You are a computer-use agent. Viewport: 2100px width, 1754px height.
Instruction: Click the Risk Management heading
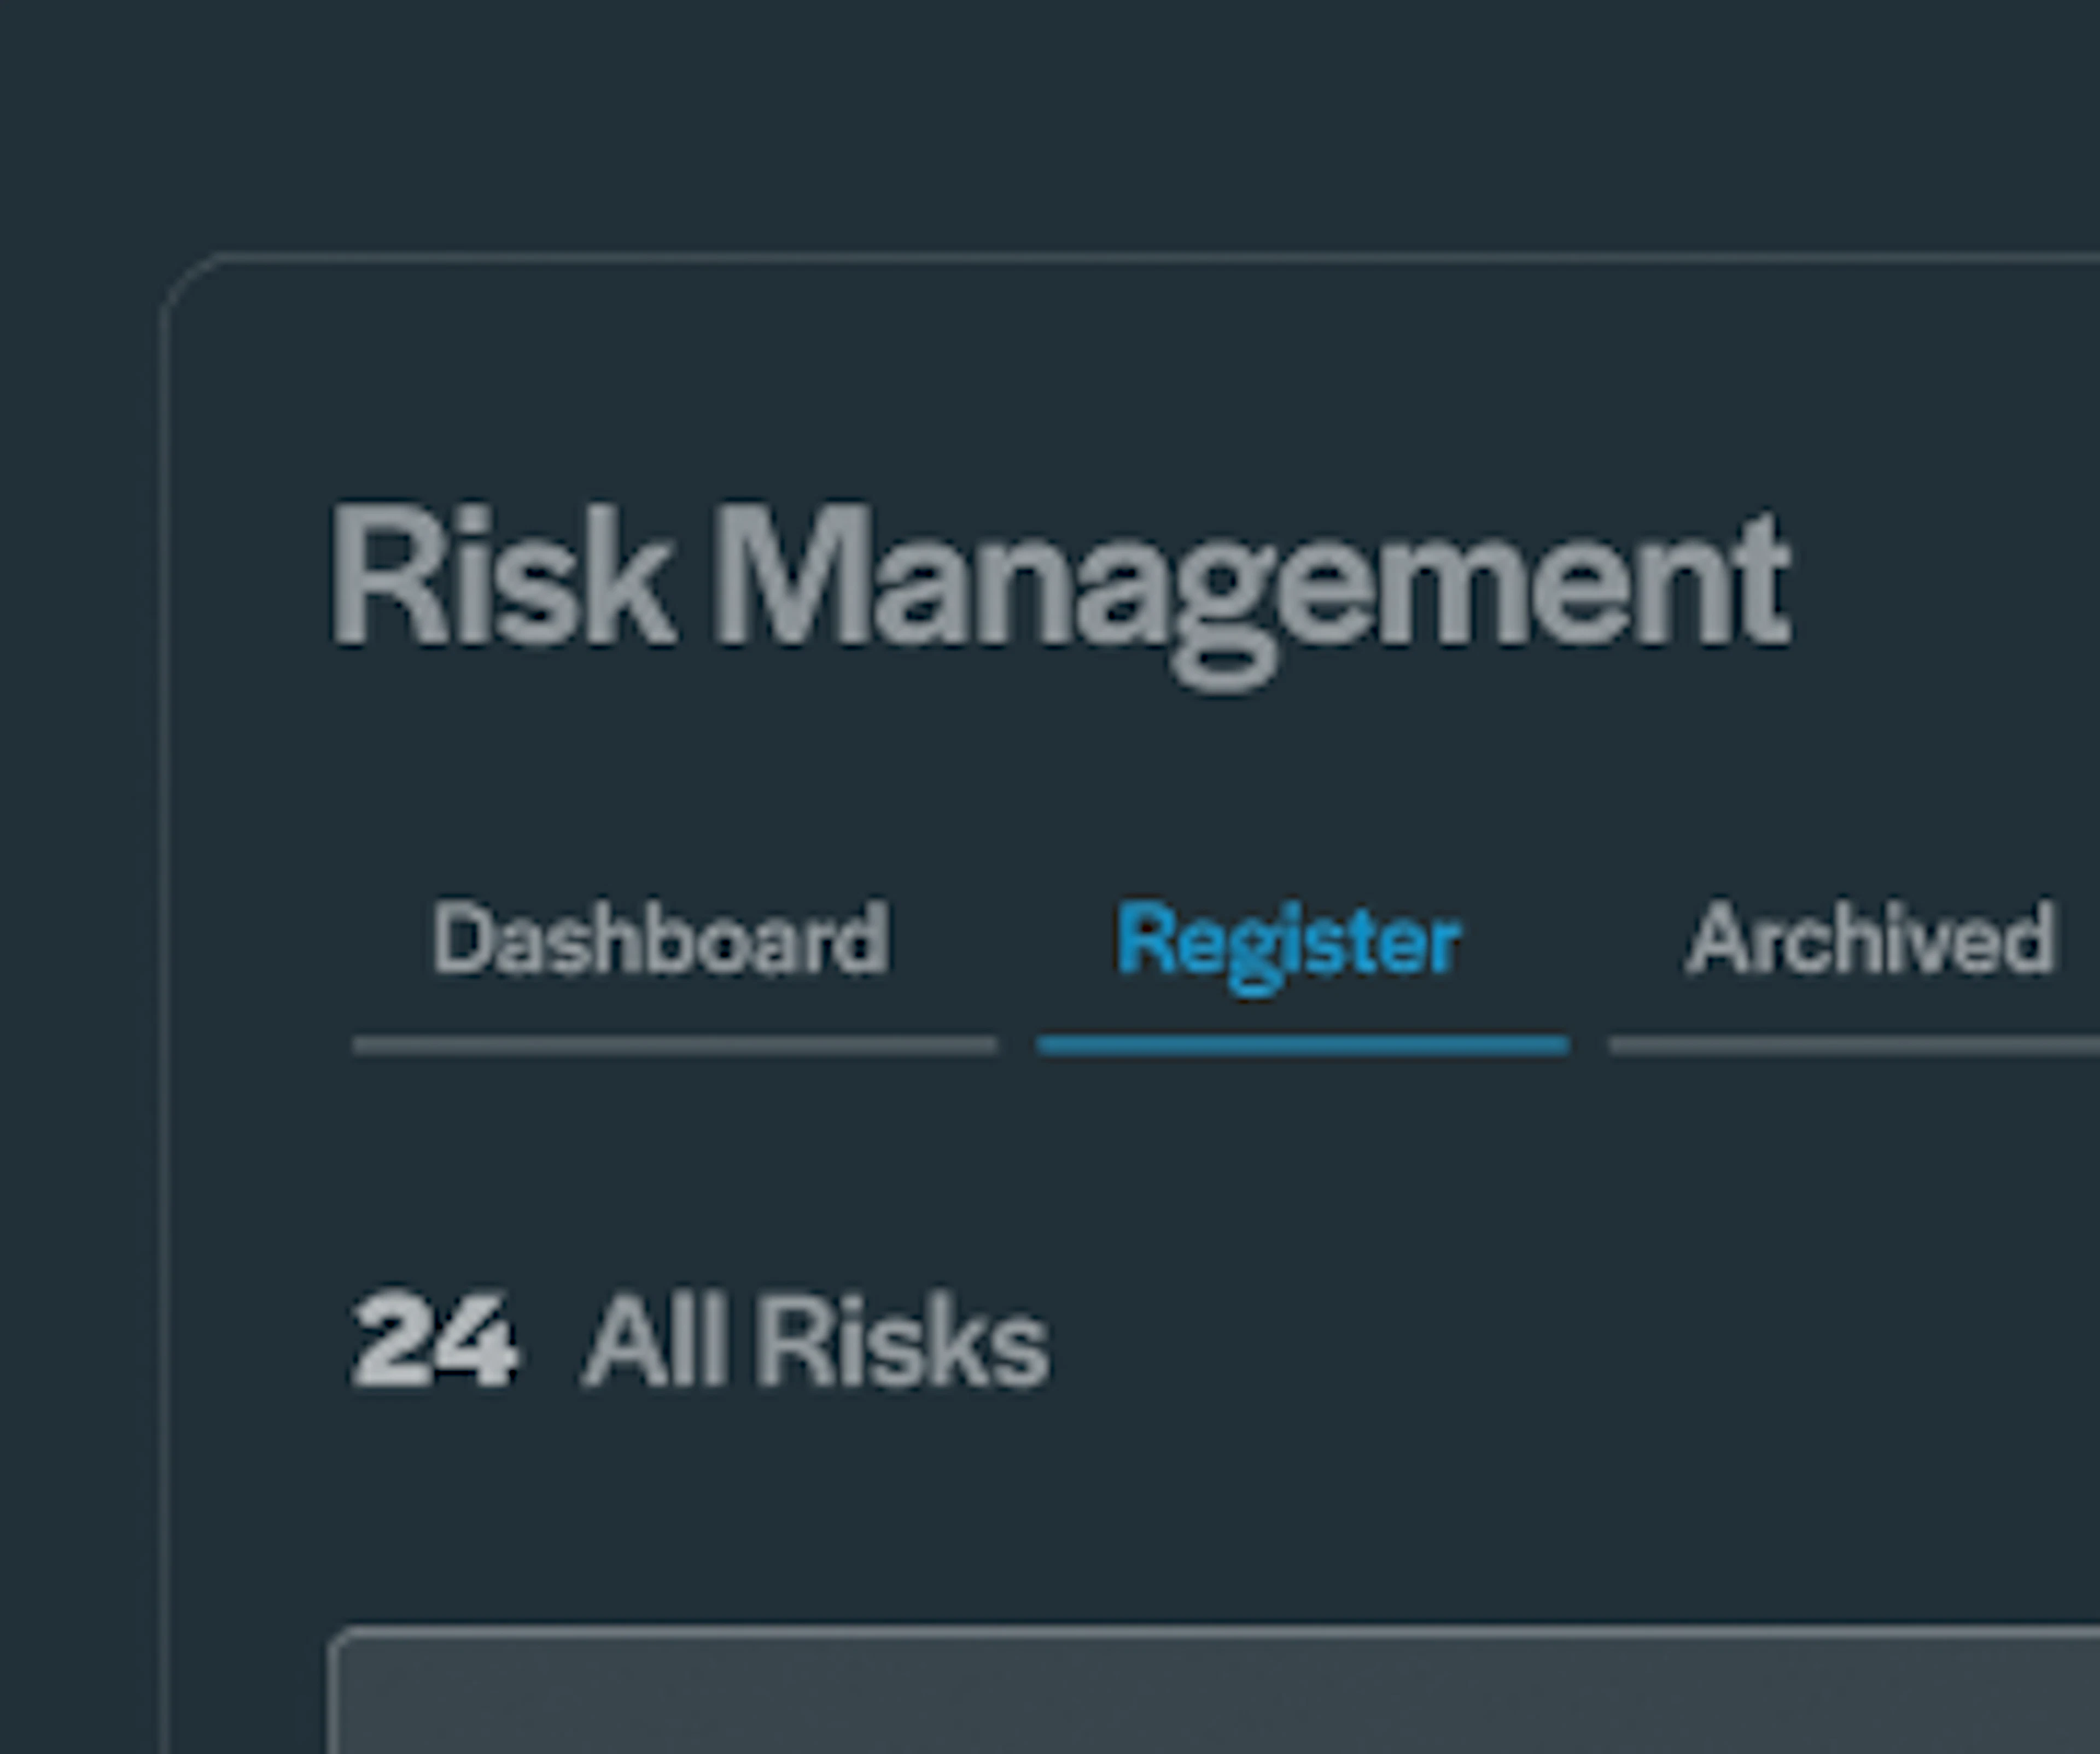coord(1060,594)
